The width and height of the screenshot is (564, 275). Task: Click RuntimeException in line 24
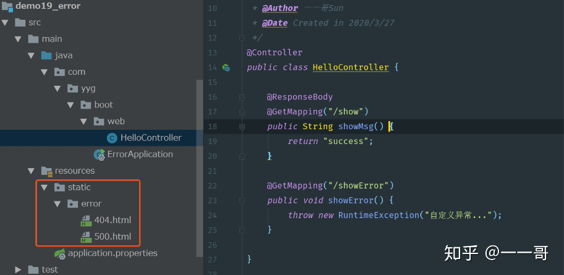pos(378,215)
